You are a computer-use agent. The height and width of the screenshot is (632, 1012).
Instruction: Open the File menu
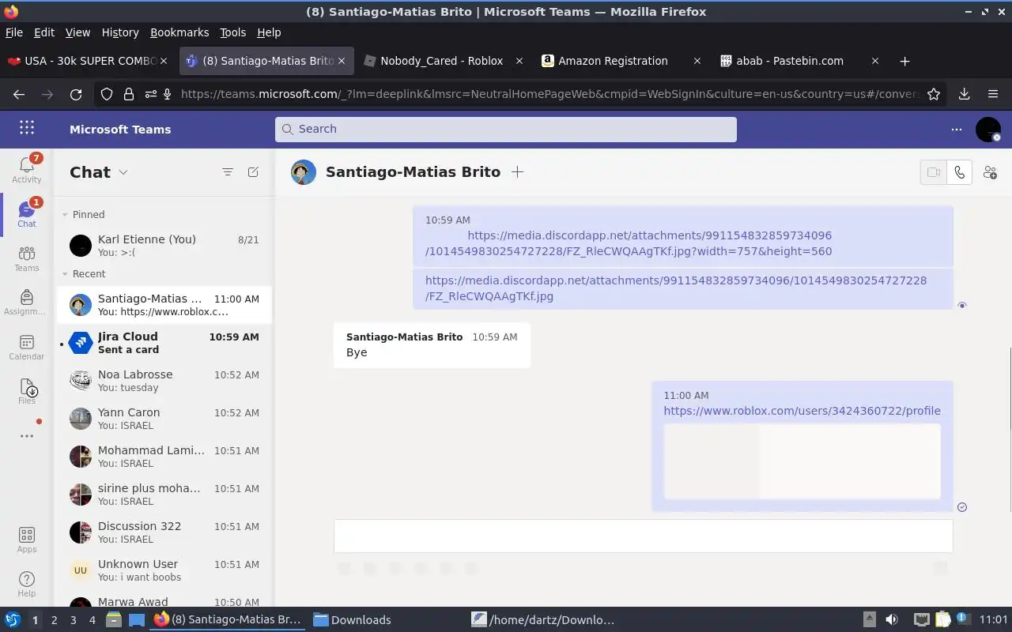[x=14, y=32]
